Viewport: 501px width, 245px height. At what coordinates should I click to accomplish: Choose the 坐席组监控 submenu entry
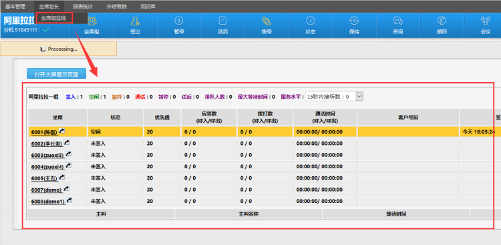[x=54, y=18]
